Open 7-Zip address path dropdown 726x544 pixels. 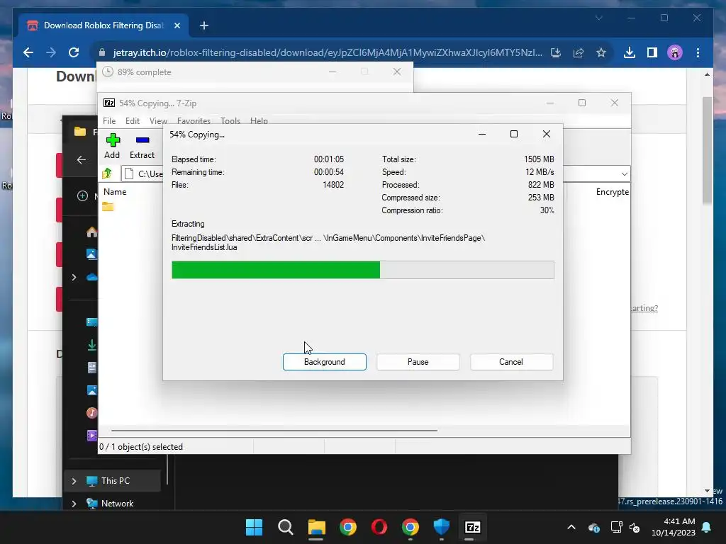(x=624, y=174)
